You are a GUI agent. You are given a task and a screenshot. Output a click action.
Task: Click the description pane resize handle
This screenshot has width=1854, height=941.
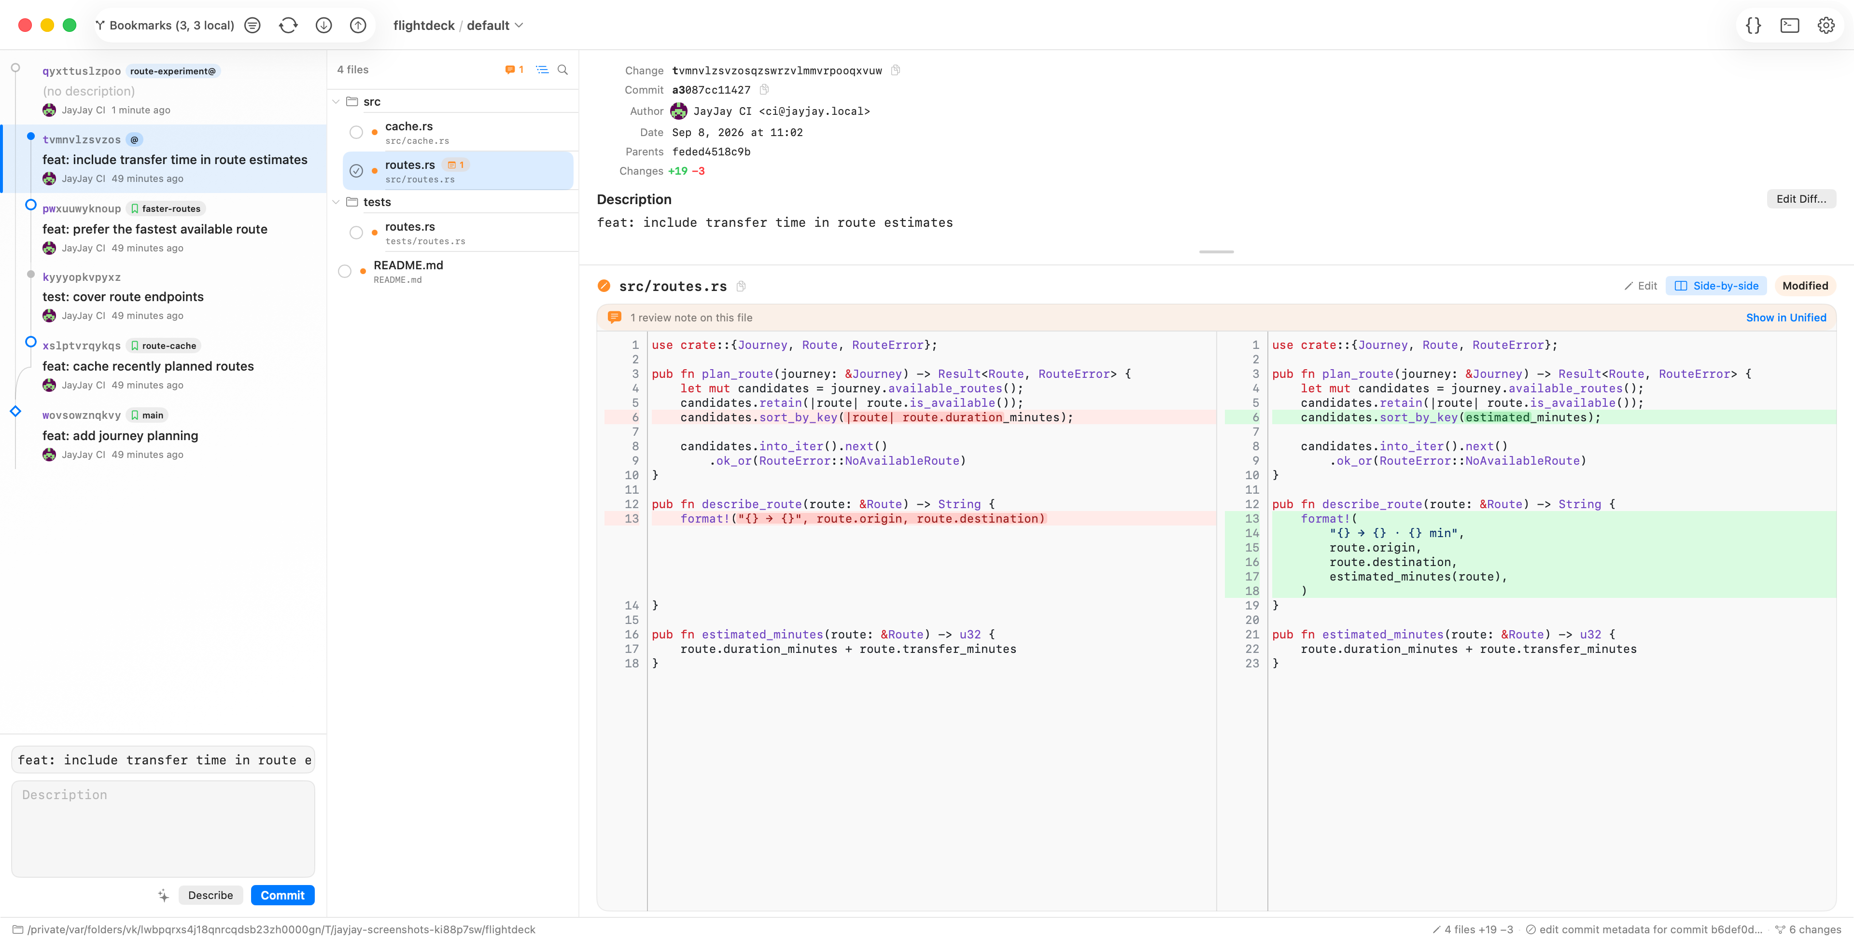tap(1216, 252)
